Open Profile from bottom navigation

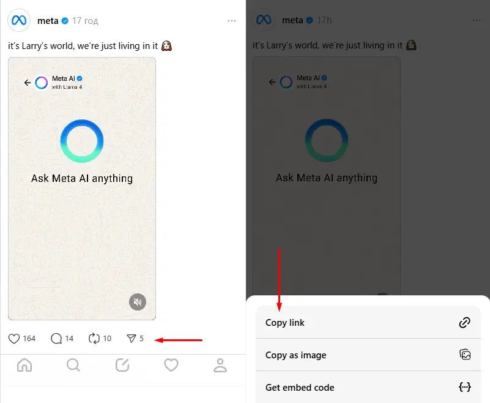220,365
